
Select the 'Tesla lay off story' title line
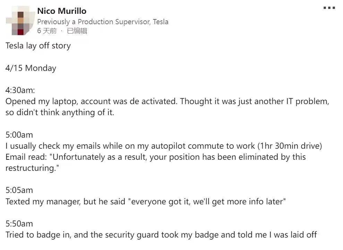point(38,46)
